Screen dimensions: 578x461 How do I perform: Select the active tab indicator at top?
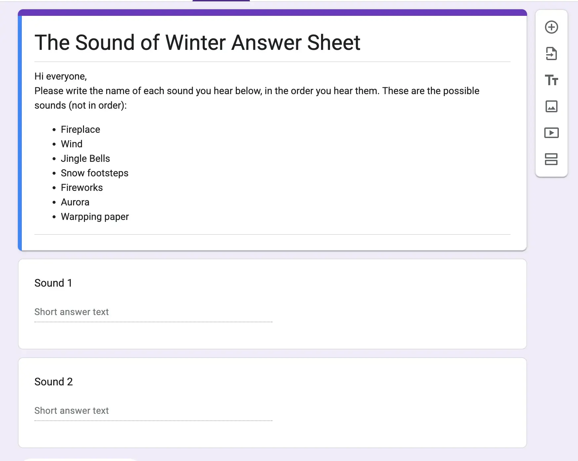click(x=221, y=1)
